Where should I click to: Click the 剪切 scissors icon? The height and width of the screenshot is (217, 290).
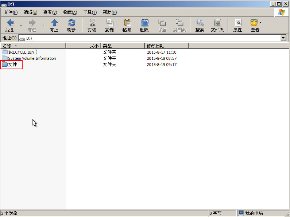(x=92, y=23)
